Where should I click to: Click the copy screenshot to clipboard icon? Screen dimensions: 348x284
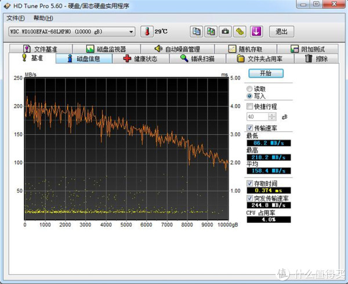(211, 31)
